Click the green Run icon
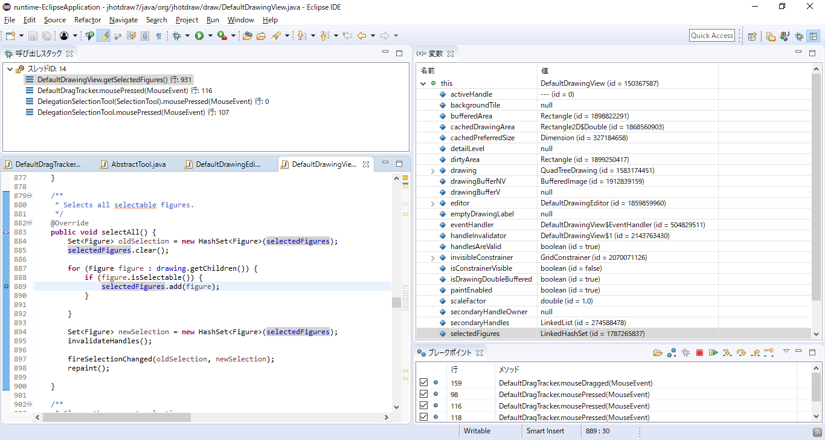The height and width of the screenshot is (440, 825). coord(199,36)
